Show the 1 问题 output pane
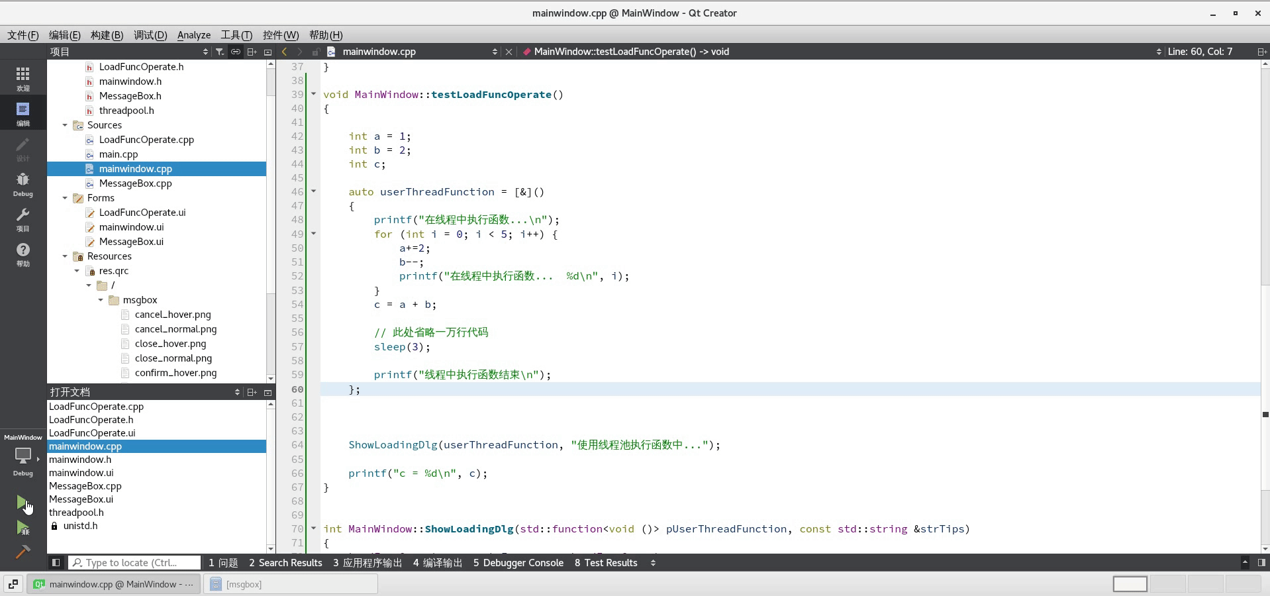This screenshot has height=596, width=1270. 223,563
